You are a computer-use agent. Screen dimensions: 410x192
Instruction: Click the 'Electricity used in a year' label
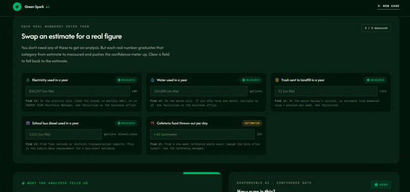pyautogui.click(x=50, y=80)
